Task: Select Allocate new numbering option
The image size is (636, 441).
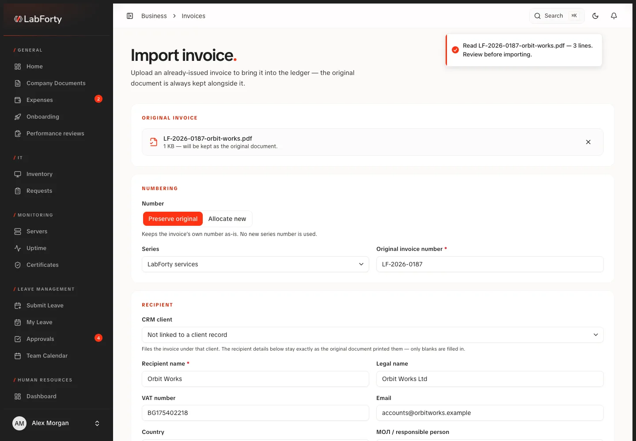Action: tap(227, 219)
